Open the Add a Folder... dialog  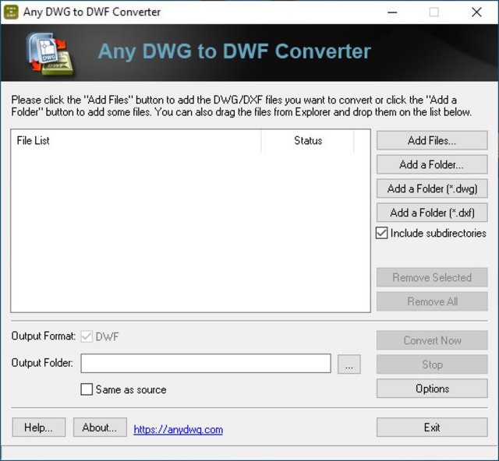pyautogui.click(x=432, y=164)
